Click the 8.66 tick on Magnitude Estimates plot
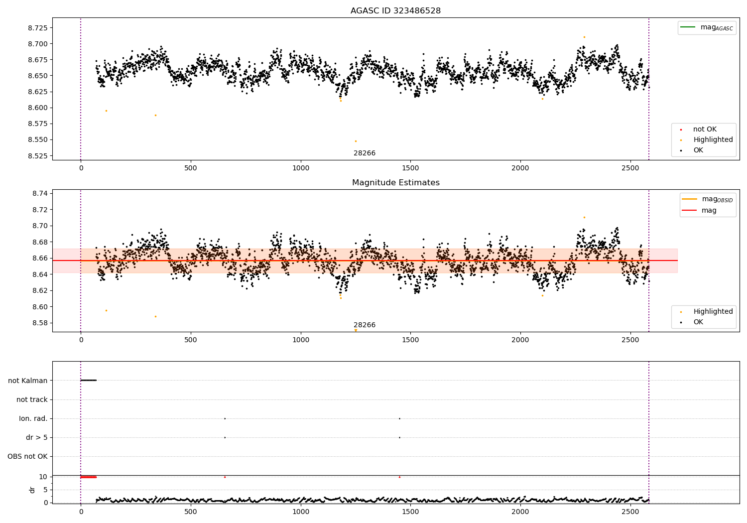The width and height of the screenshot is (747, 523). pyautogui.click(x=40, y=258)
